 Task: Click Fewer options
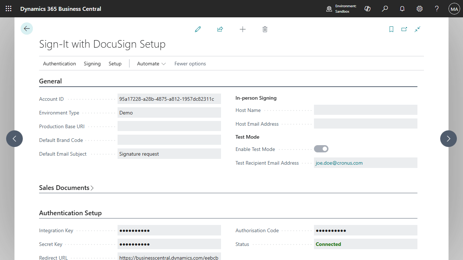coord(190,64)
